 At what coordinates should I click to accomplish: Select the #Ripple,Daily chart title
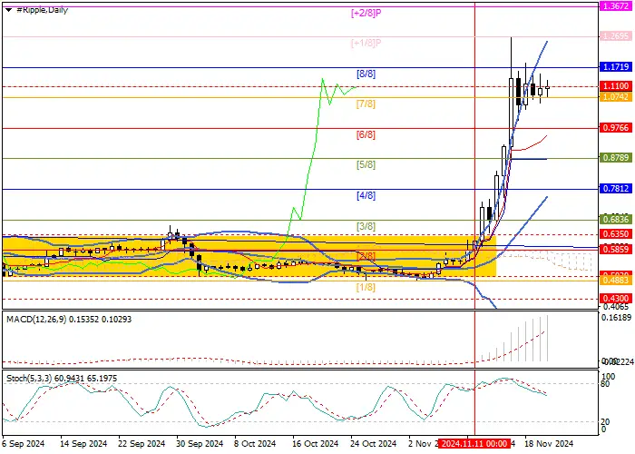click(42, 10)
